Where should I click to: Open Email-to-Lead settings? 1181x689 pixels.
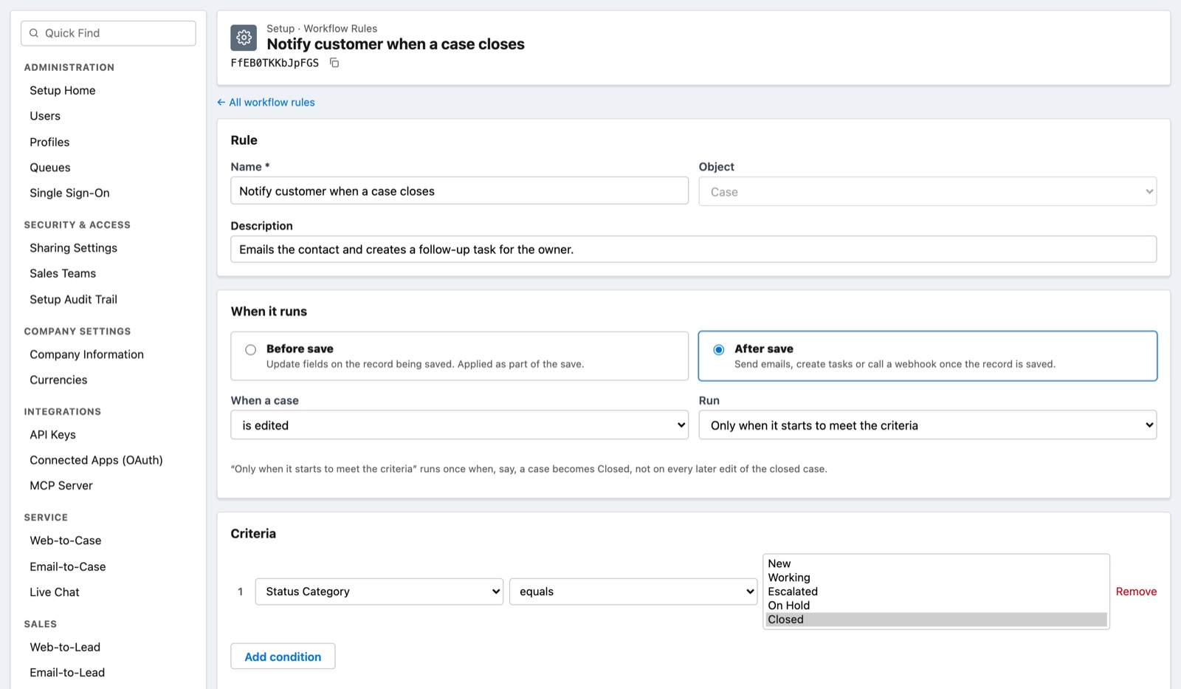pos(67,673)
